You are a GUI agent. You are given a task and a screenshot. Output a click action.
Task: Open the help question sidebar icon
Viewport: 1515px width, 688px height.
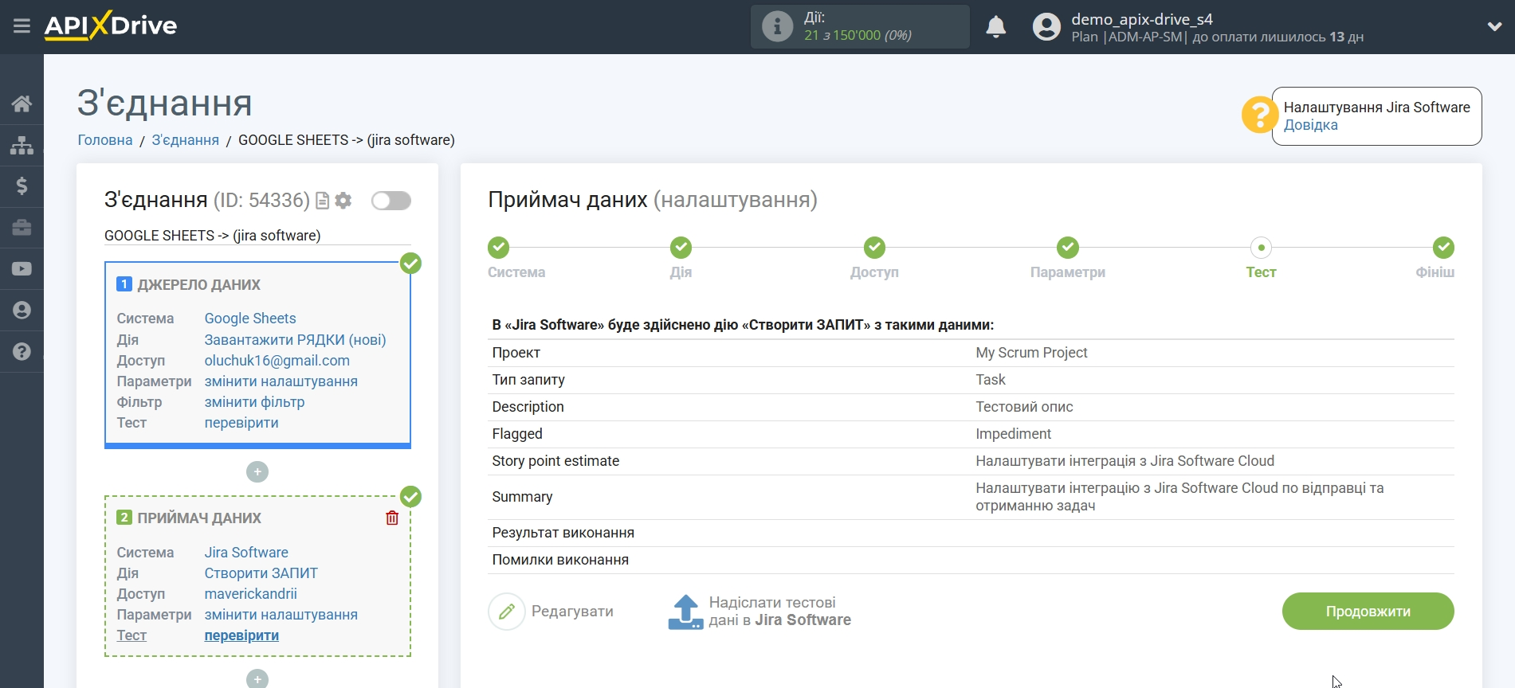pos(22,352)
